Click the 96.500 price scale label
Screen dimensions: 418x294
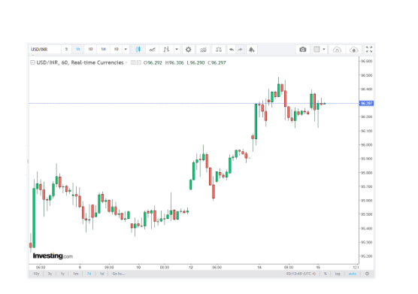tap(366, 75)
